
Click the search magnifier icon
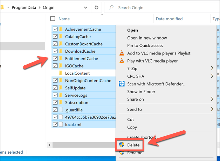tap(111, 7)
